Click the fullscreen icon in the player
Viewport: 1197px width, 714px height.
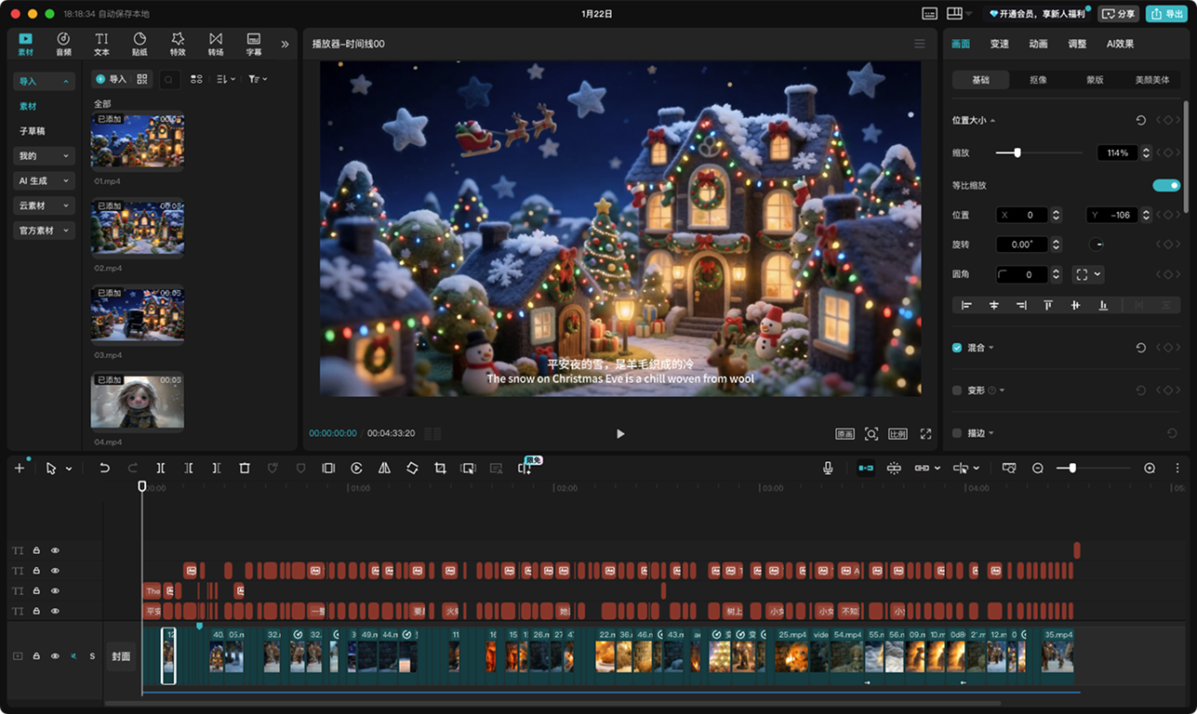click(925, 434)
